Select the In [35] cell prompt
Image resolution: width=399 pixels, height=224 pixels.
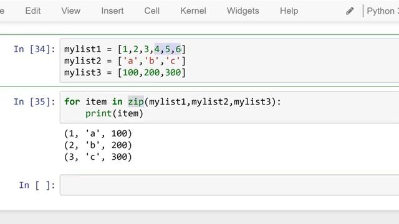click(x=34, y=101)
